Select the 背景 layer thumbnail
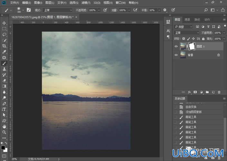227x161 pixels. (x=183, y=55)
